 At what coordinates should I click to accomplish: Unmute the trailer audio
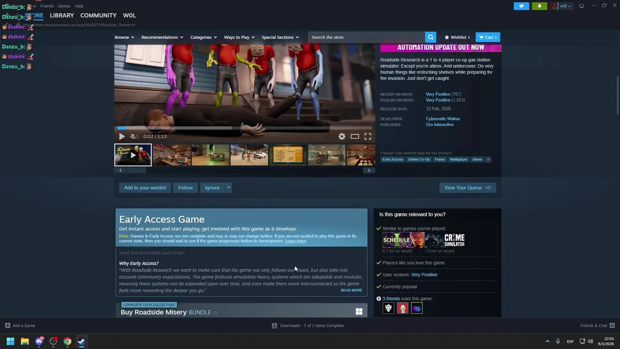click(x=134, y=137)
